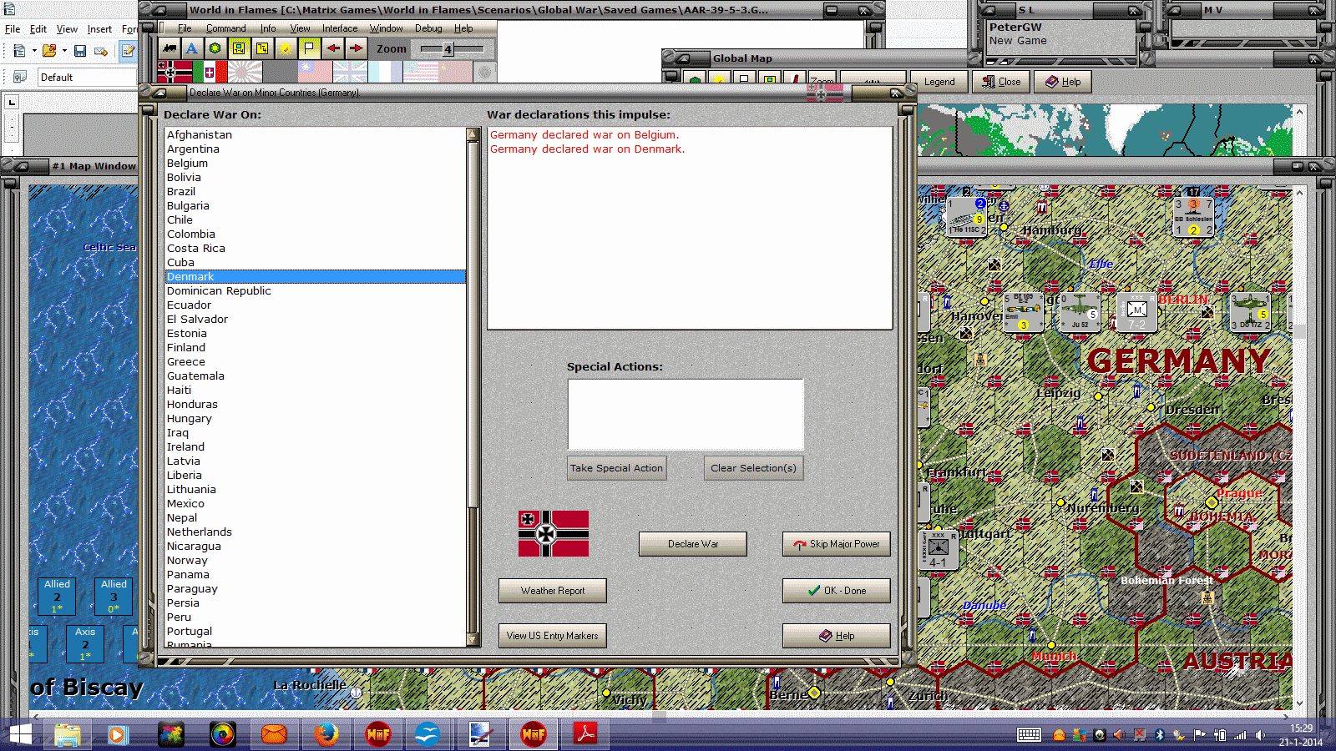Open the Default paragraph style combo box
This screenshot has height=751, width=1336.
87,77
